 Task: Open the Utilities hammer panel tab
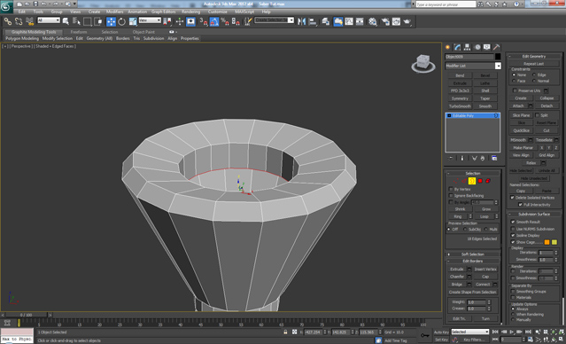(x=497, y=47)
